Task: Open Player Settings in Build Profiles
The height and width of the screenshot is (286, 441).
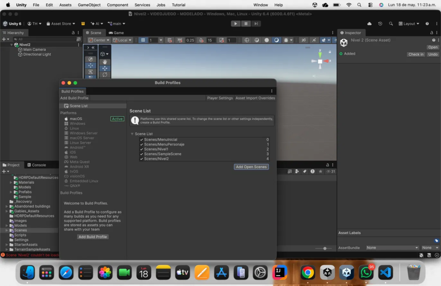Action: pyautogui.click(x=220, y=98)
